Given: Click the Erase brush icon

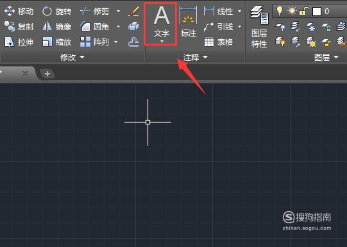Looking at the screenshot, I should pos(133,11).
